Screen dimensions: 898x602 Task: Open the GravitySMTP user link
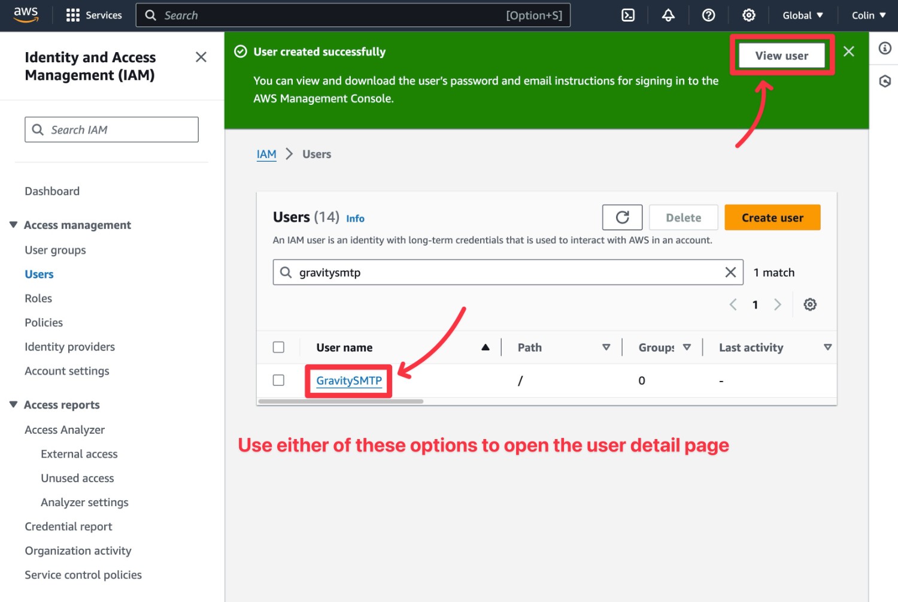click(349, 380)
